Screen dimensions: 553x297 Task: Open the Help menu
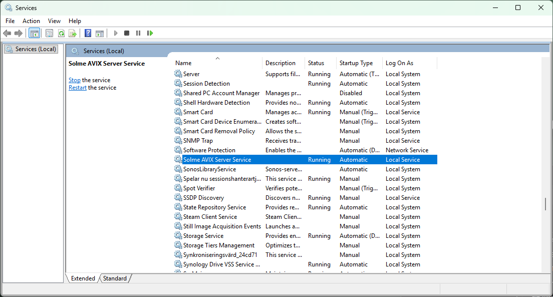pos(75,21)
